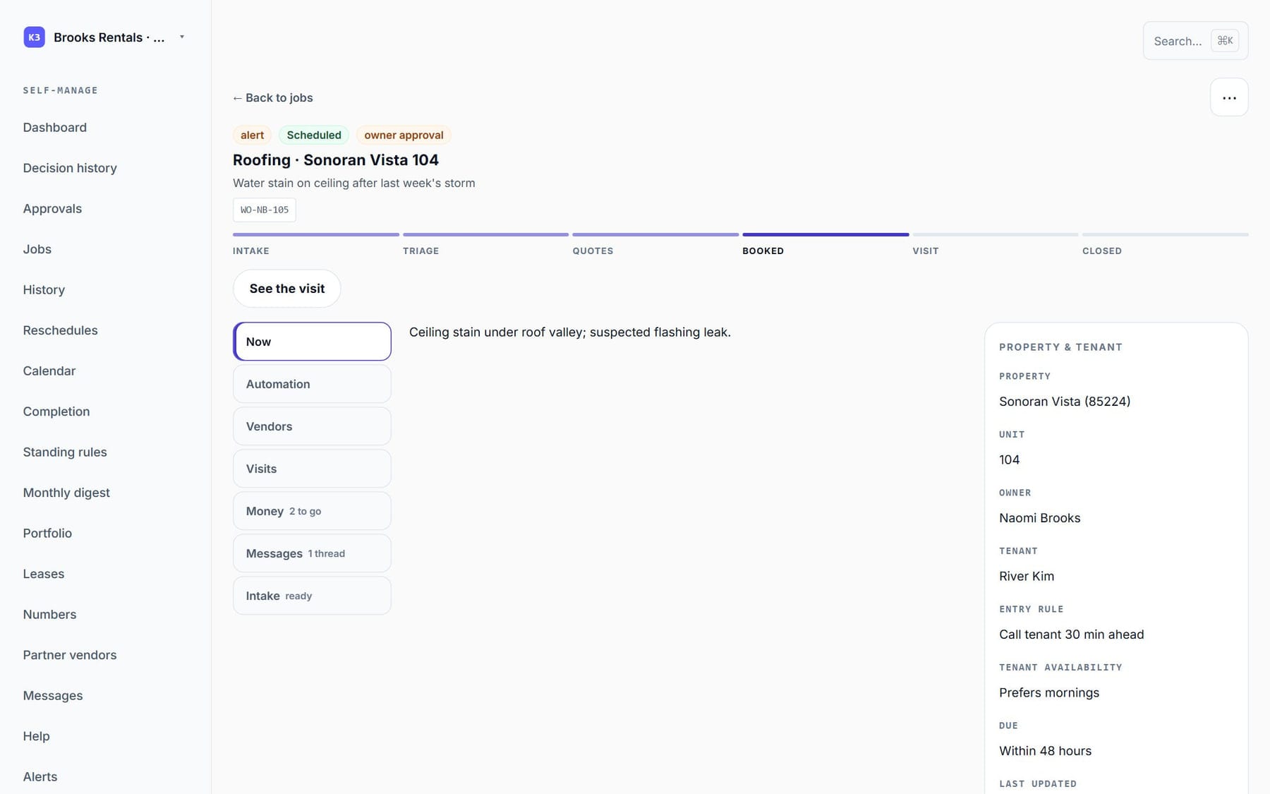Open Completion in the sidebar
This screenshot has width=1270, height=794.
point(56,411)
